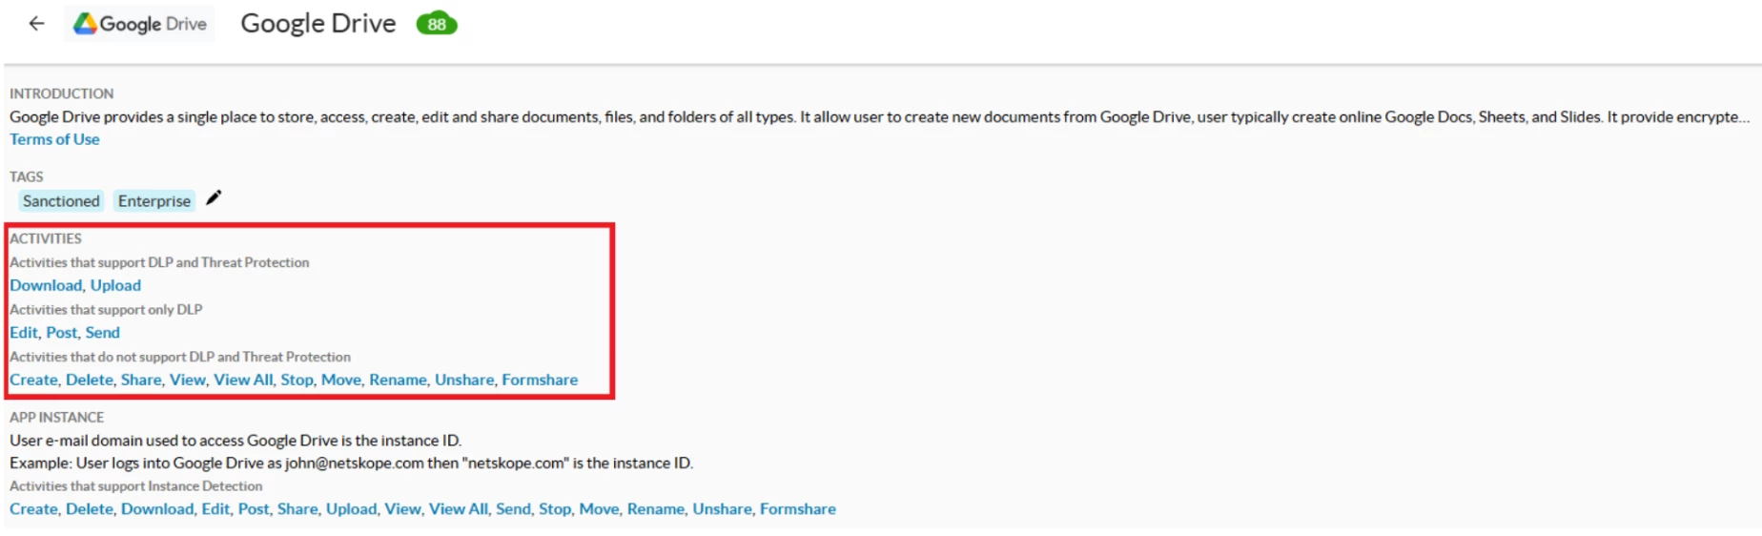The width and height of the screenshot is (1762, 536).
Task: Click Rename under Instance Detection
Action: (x=656, y=509)
